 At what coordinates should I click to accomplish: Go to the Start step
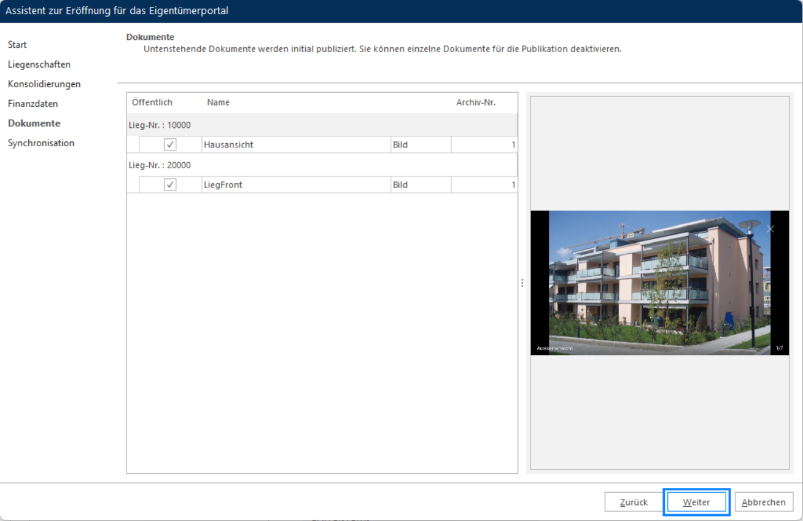tap(17, 45)
